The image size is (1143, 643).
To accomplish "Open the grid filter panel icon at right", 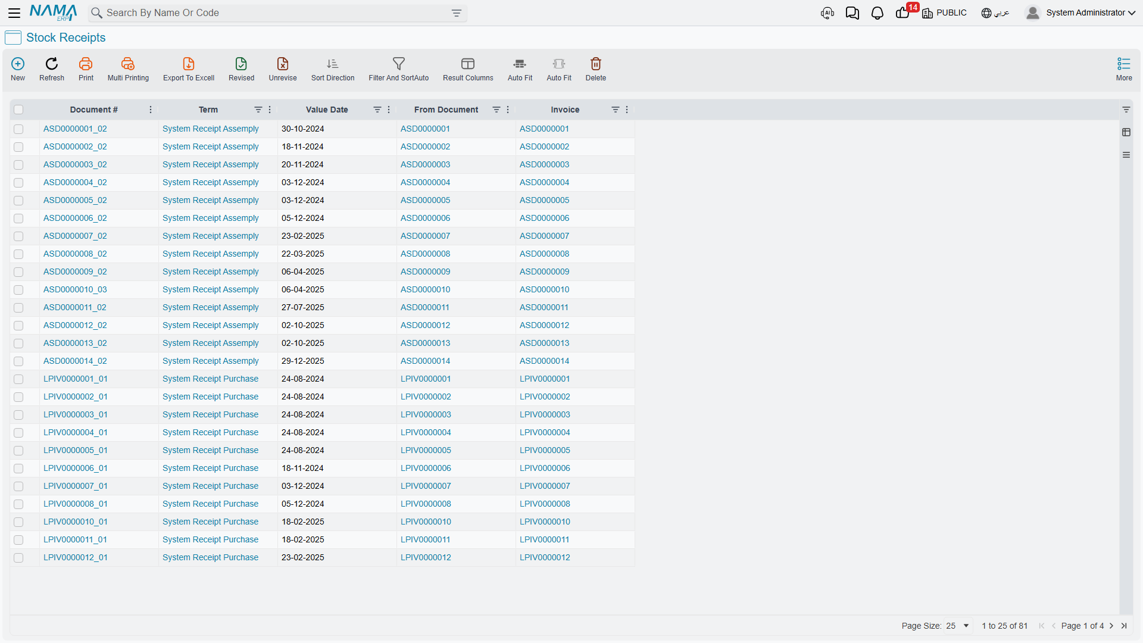I will coord(1126,110).
